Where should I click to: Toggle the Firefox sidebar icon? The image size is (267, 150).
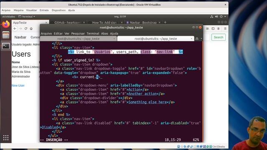213,29
